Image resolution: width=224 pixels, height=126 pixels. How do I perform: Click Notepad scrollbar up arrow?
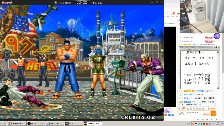(218, 52)
